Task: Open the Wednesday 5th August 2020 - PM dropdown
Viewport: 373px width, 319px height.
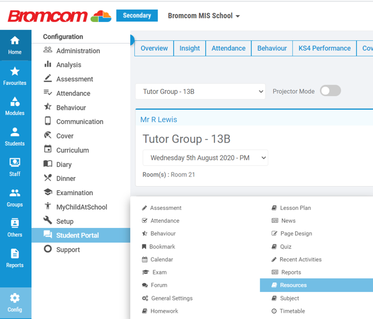Action: (205, 158)
